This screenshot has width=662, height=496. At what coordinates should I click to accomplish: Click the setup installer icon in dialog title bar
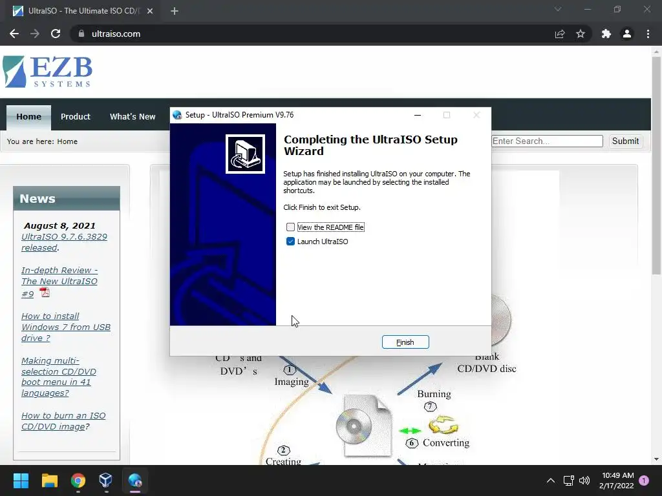coord(177,115)
